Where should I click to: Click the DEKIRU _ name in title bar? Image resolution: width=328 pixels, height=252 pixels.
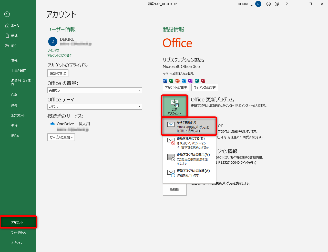[x=245, y=4]
